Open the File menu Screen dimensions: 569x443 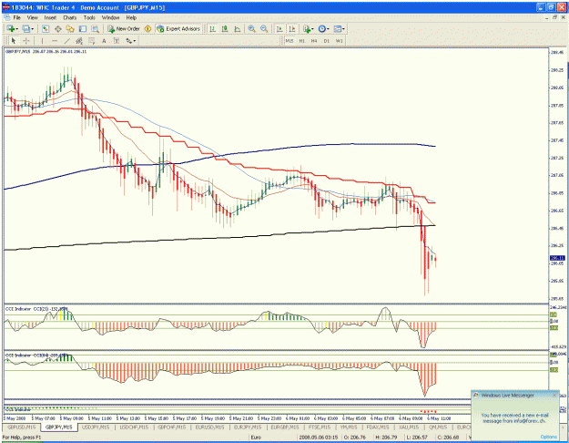point(16,17)
